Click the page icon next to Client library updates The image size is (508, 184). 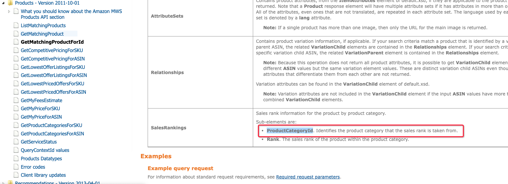[x=16, y=175]
